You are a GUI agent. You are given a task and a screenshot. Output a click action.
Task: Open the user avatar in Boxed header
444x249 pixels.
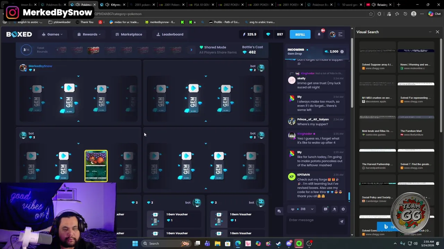pos(332,34)
